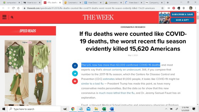Viewport: 199px width, 112px height.
Task: Click the Give a Gift button
Action: [182, 20]
